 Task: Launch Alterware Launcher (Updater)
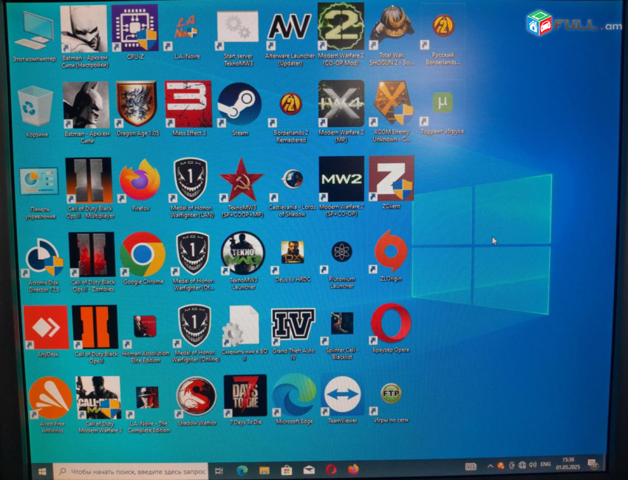(290, 27)
